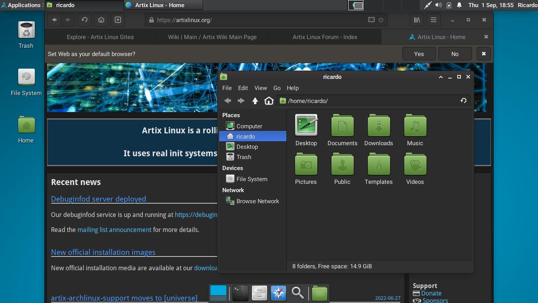The height and width of the screenshot is (303, 538).
Task: Reload the Artix Linux page
Action: pyautogui.click(x=84, y=20)
